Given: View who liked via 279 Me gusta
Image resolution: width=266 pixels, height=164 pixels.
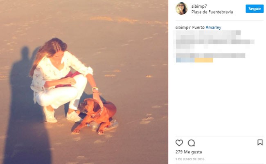Looking at the screenshot, I should point(189,152).
